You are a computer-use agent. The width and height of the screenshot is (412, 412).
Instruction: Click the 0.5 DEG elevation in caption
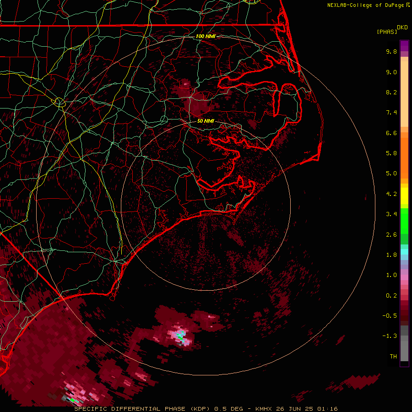point(228,409)
